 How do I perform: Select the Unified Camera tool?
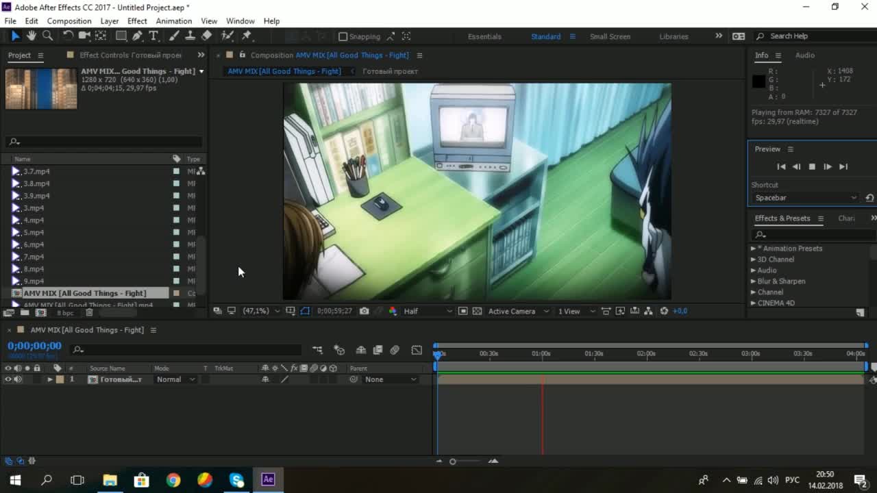[84, 36]
